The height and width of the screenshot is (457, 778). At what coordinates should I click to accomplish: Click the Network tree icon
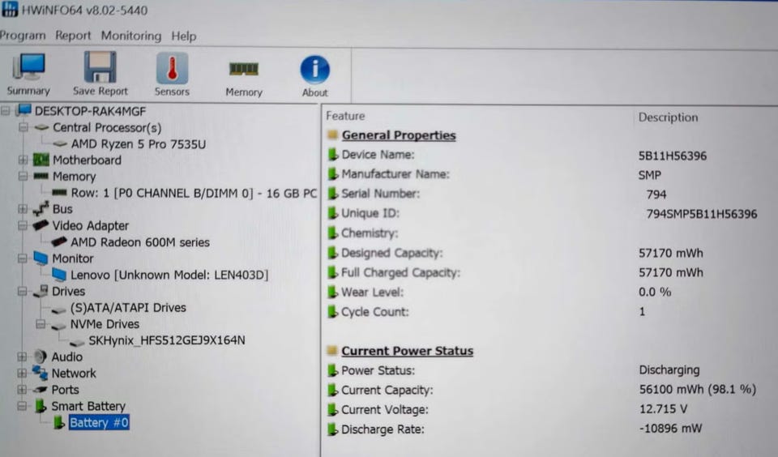(x=40, y=373)
